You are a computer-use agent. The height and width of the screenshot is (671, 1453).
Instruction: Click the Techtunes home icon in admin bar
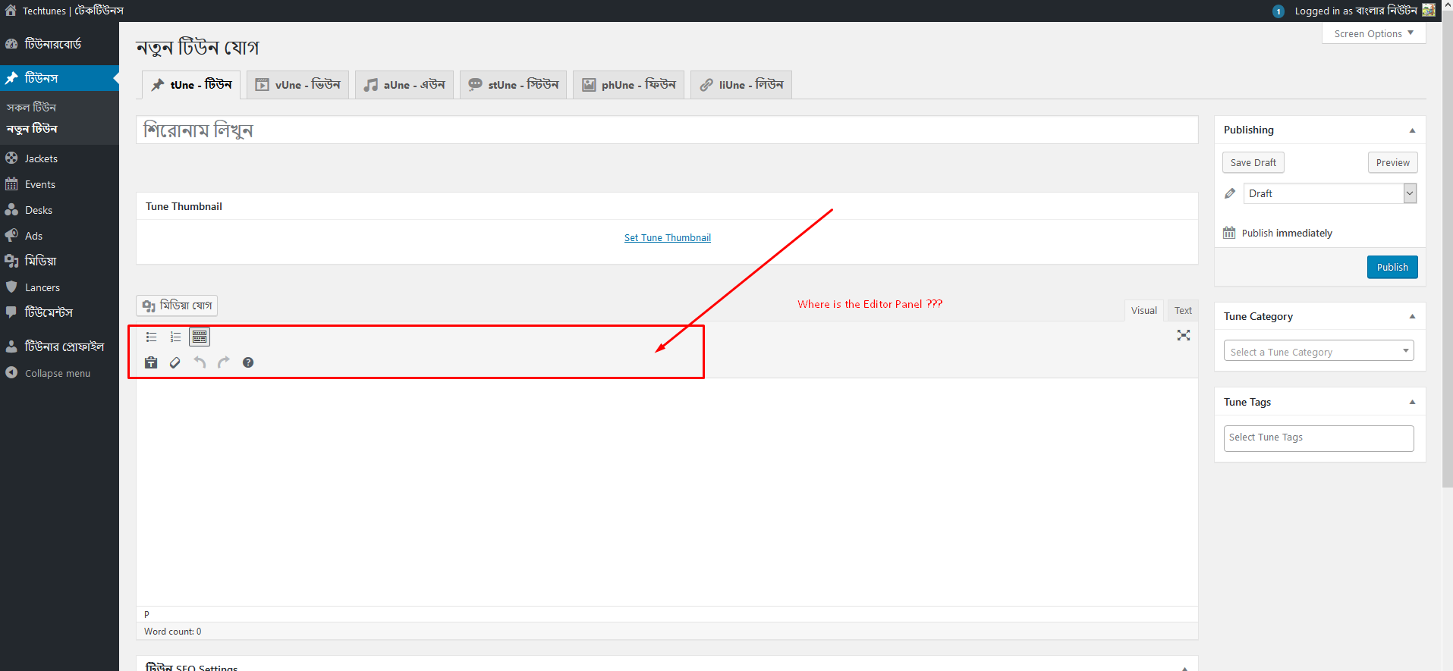click(11, 11)
